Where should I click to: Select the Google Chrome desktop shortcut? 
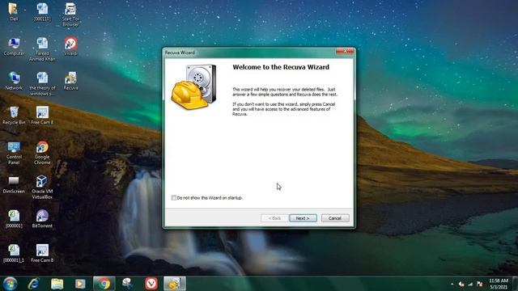(42, 153)
